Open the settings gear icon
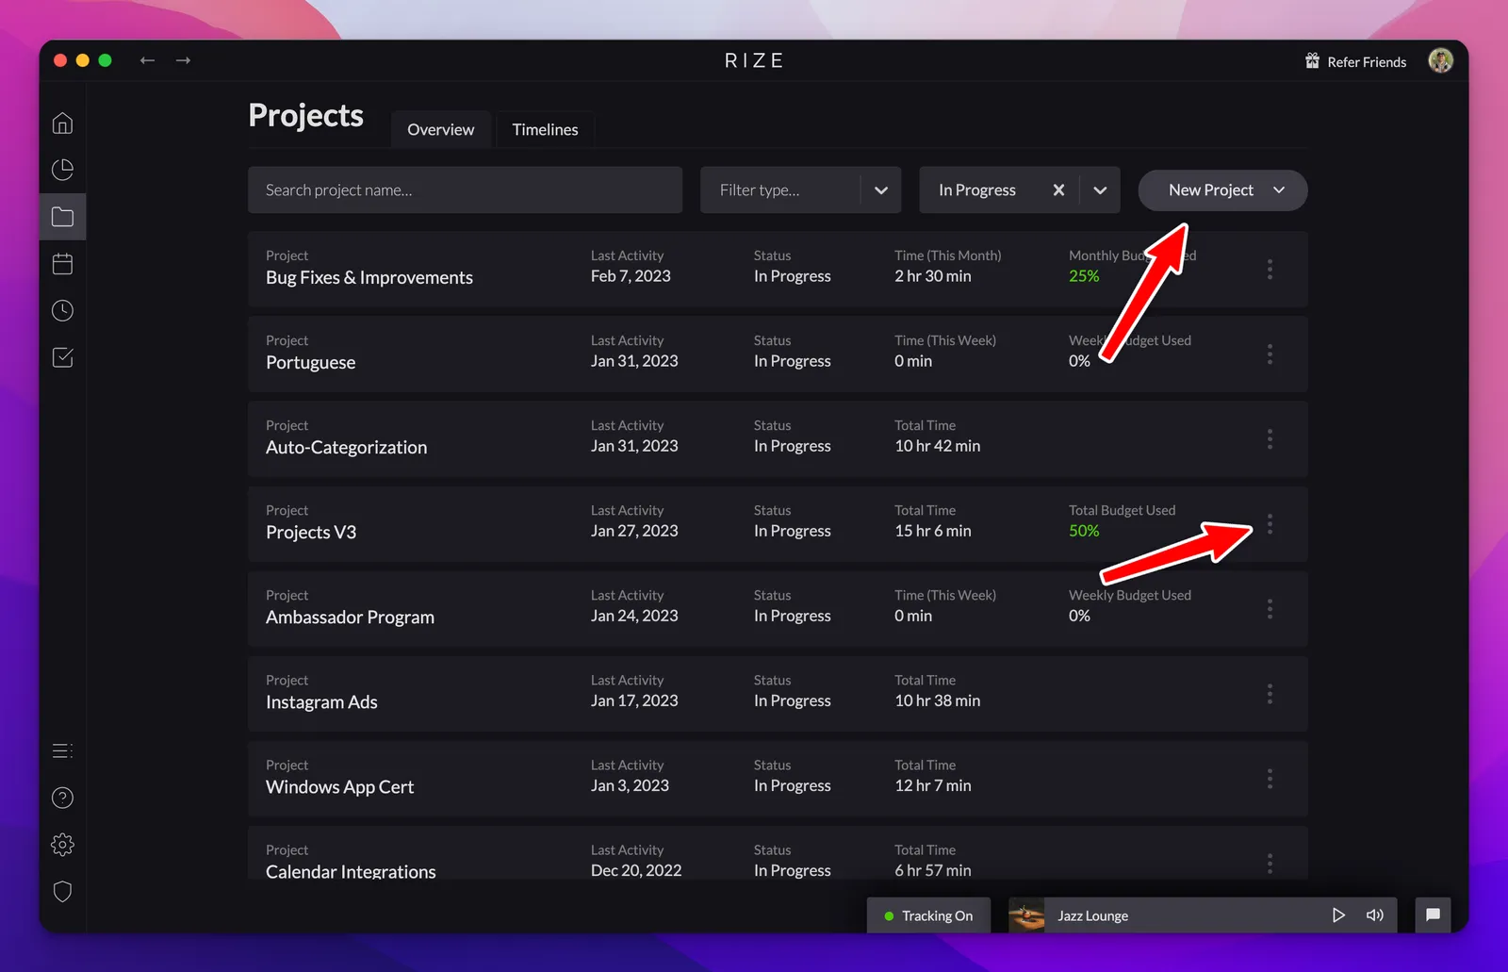1508x972 pixels. click(x=62, y=845)
